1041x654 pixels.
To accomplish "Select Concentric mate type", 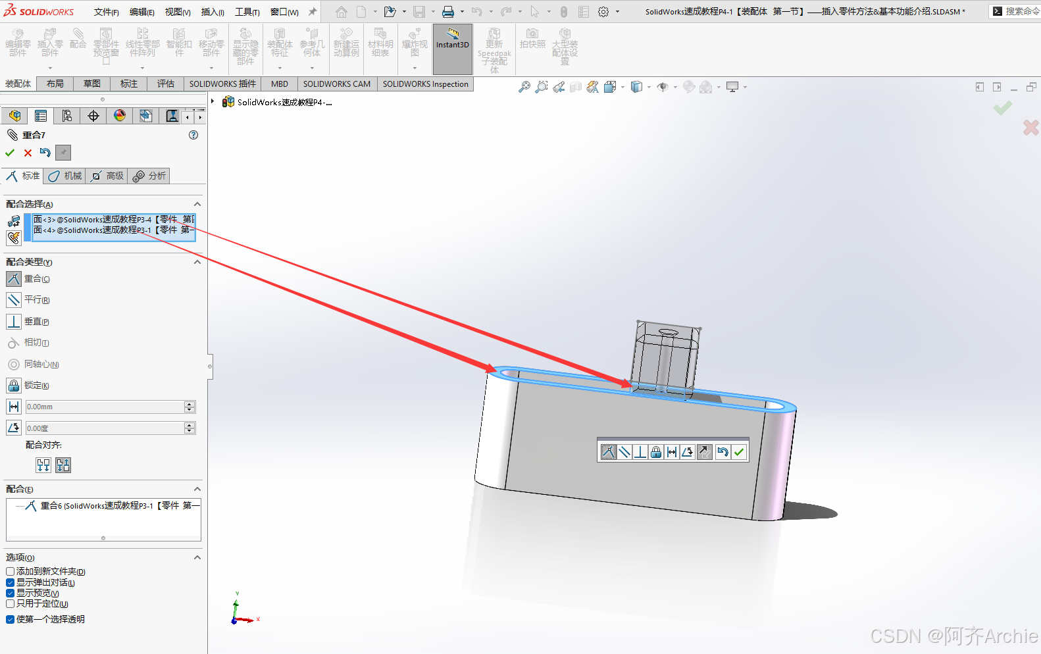I will pyautogui.click(x=14, y=365).
